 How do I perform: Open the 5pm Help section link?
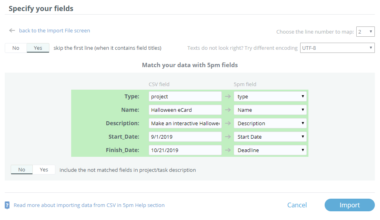89,205
